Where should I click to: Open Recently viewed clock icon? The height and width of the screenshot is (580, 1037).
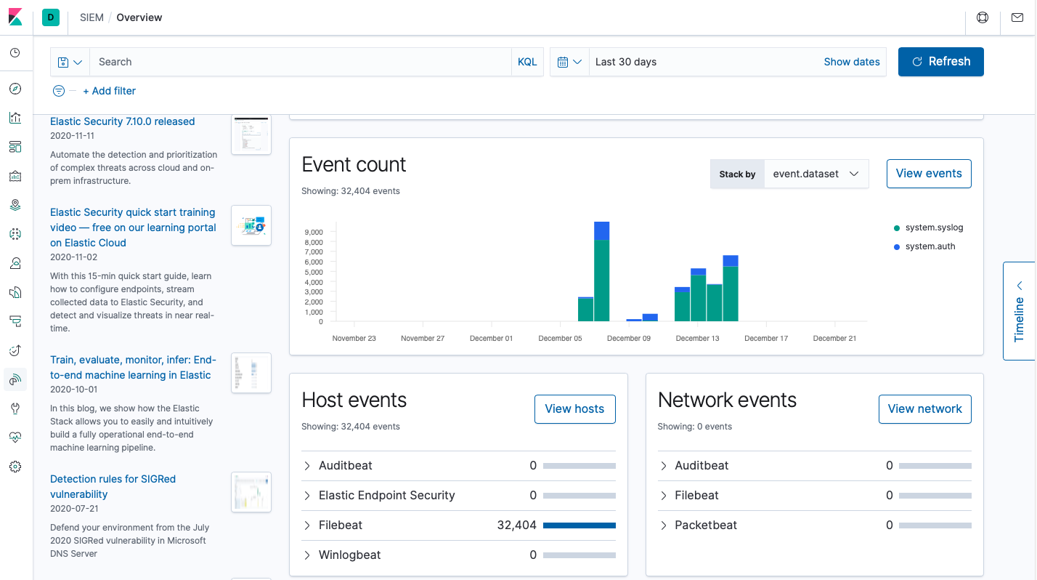point(15,53)
